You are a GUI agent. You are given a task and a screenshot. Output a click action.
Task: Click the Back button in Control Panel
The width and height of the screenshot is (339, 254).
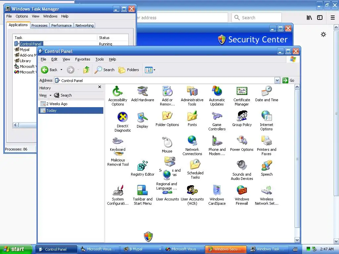click(x=49, y=70)
